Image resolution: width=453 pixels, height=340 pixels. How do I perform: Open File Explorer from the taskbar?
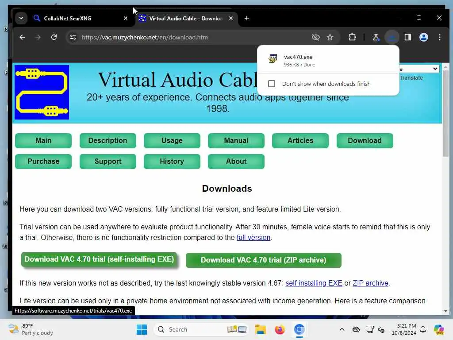(x=260, y=329)
